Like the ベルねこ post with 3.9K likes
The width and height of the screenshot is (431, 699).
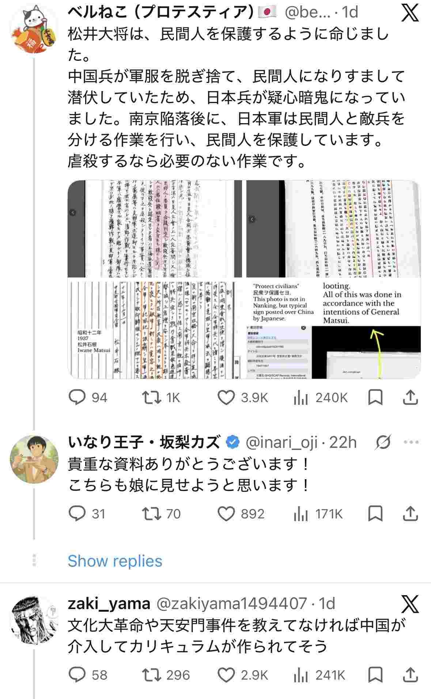coord(243,397)
